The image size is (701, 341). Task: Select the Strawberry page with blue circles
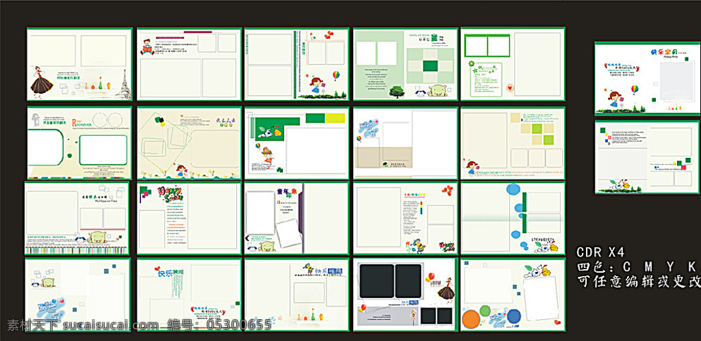click(513, 218)
